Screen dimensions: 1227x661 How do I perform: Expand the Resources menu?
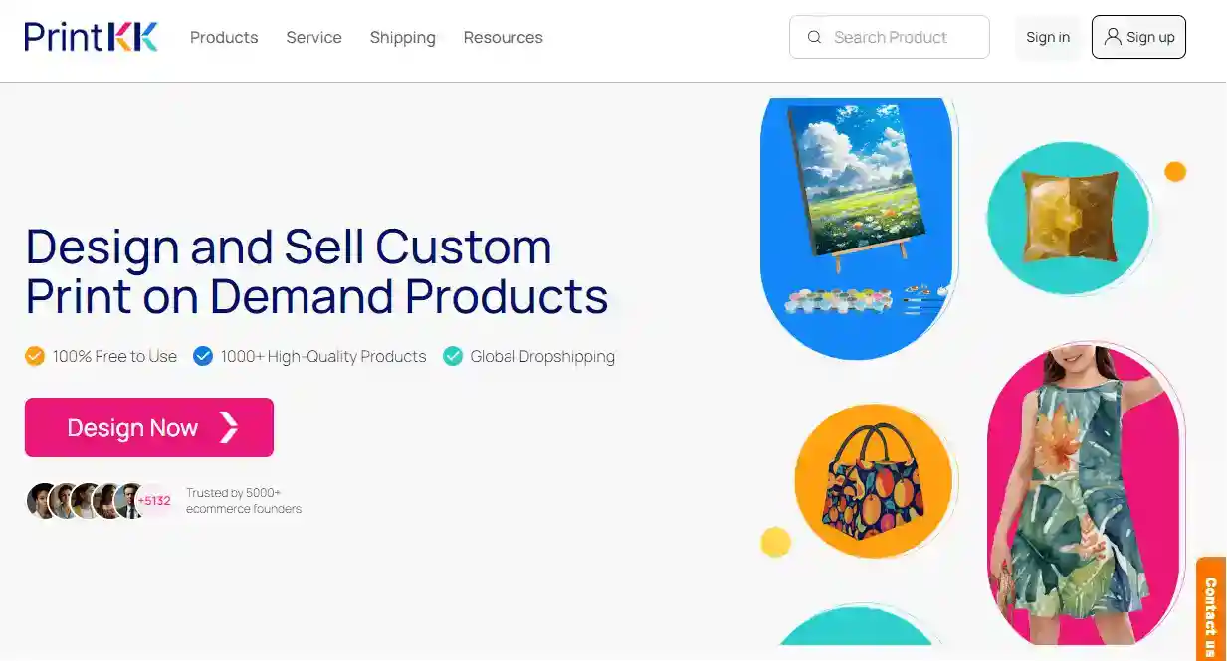click(x=503, y=37)
